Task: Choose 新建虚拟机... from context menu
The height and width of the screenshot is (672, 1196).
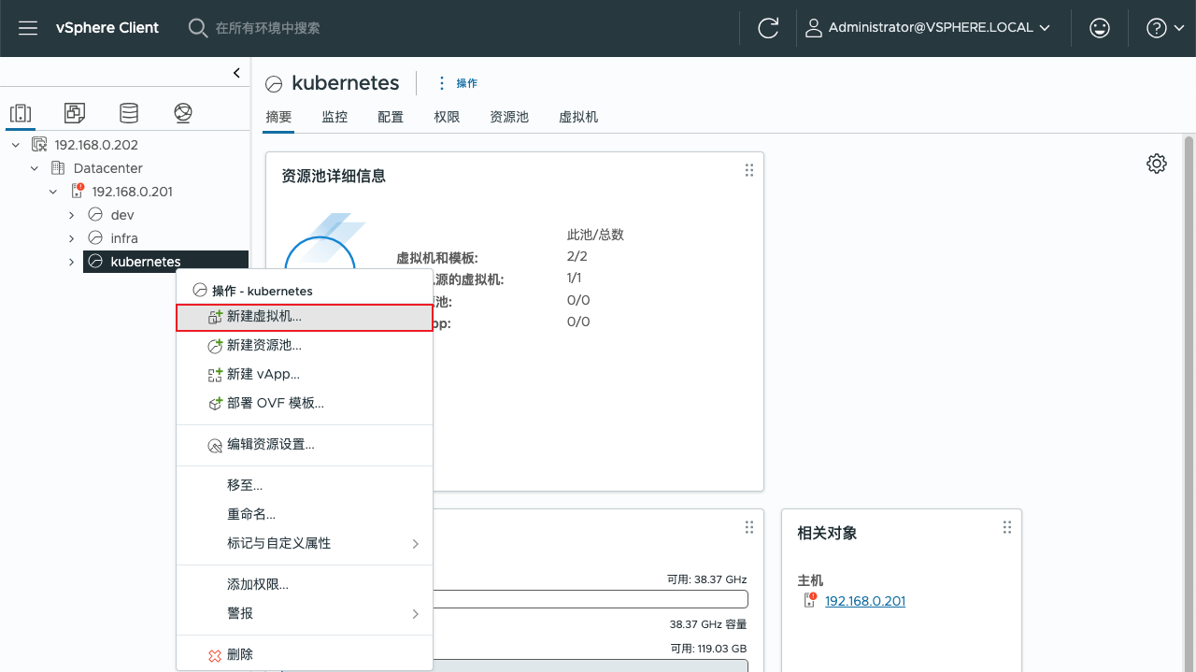Action: click(x=305, y=317)
